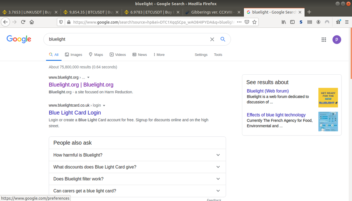Open dropdown arrow beside bluelightcard.co.uk

(104, 105)
